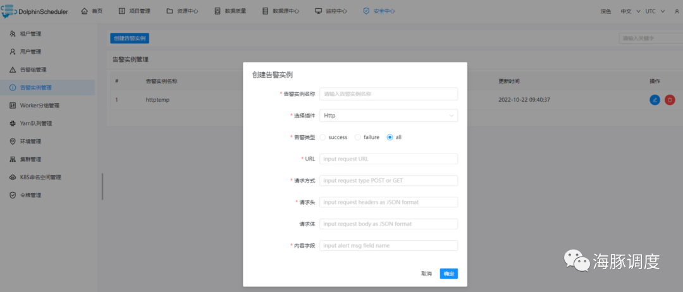Click httptemp instance name cell

tap(157, 100)
